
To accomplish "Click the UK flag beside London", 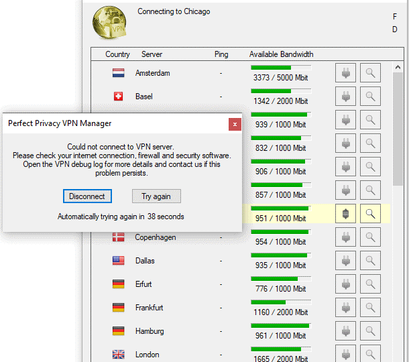I will [x=119, y=355].
